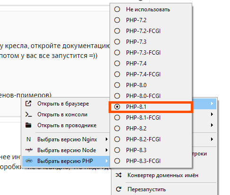Expand the PHP version submenu arrow
The height and width of the screenshot is (195, 230).
[x=107, y=161]
